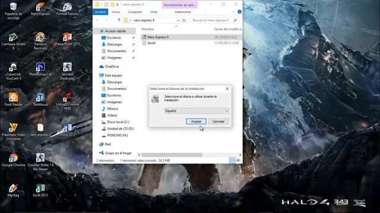This screenshot has width=380, height=213.
Task: Open the Administrar ribbon tab
Action: tap(183, 12)
